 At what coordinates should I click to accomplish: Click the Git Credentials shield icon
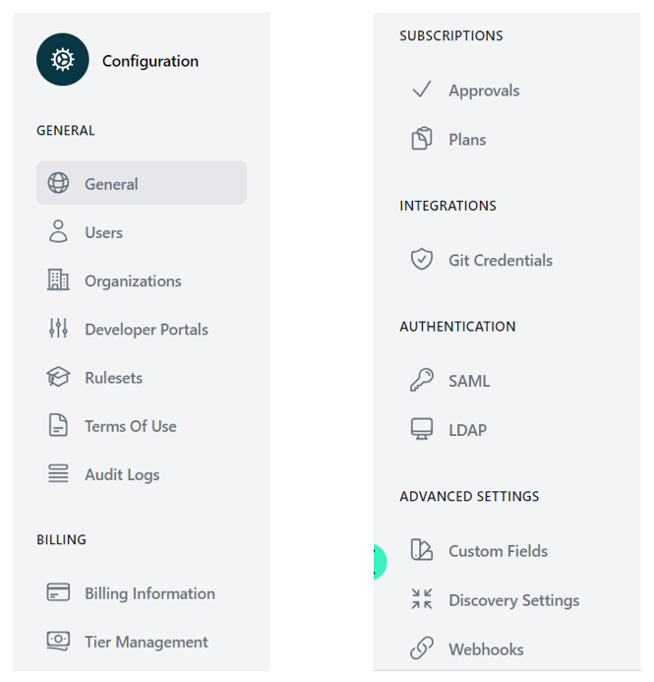pos(422,260)
